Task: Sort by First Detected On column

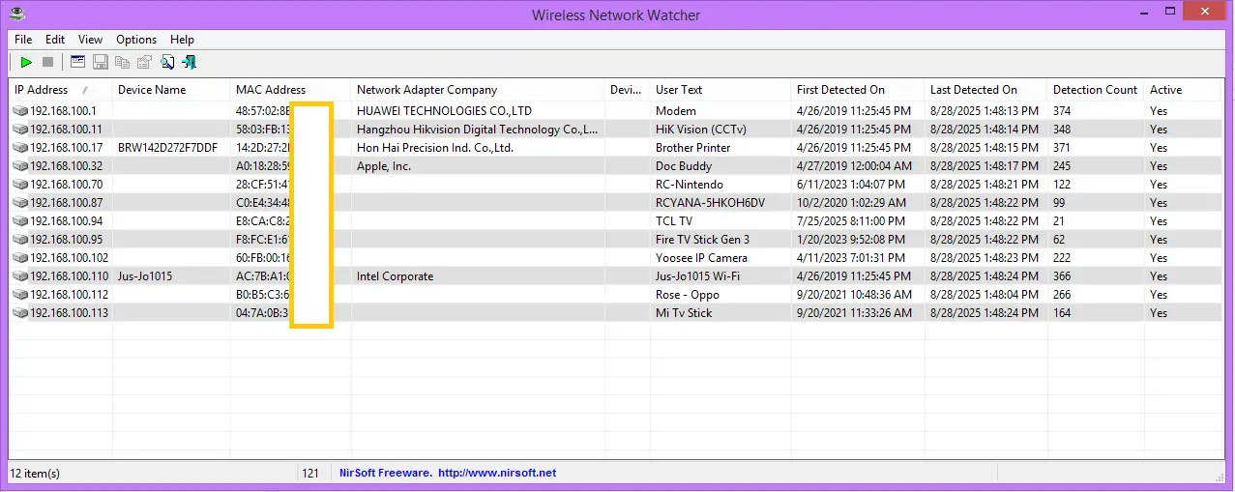Action: 858,90
